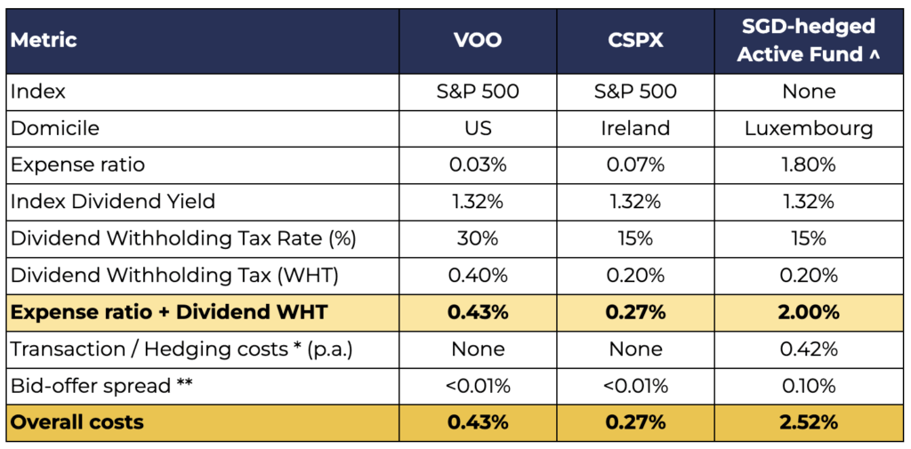The height and width of the screenshot is (449, 911).
Task: Select the Index Dividend Yield row label
Action: [x=113, y=201]
